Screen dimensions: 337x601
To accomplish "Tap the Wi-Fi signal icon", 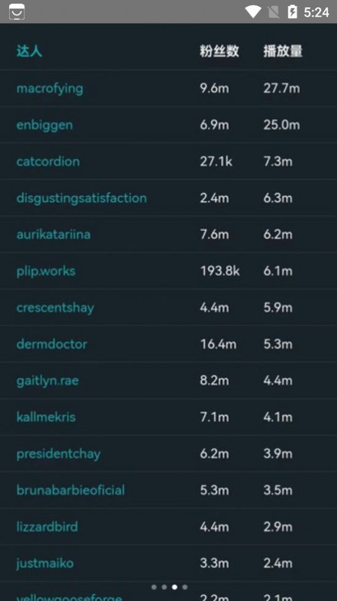I will [253, 12].
